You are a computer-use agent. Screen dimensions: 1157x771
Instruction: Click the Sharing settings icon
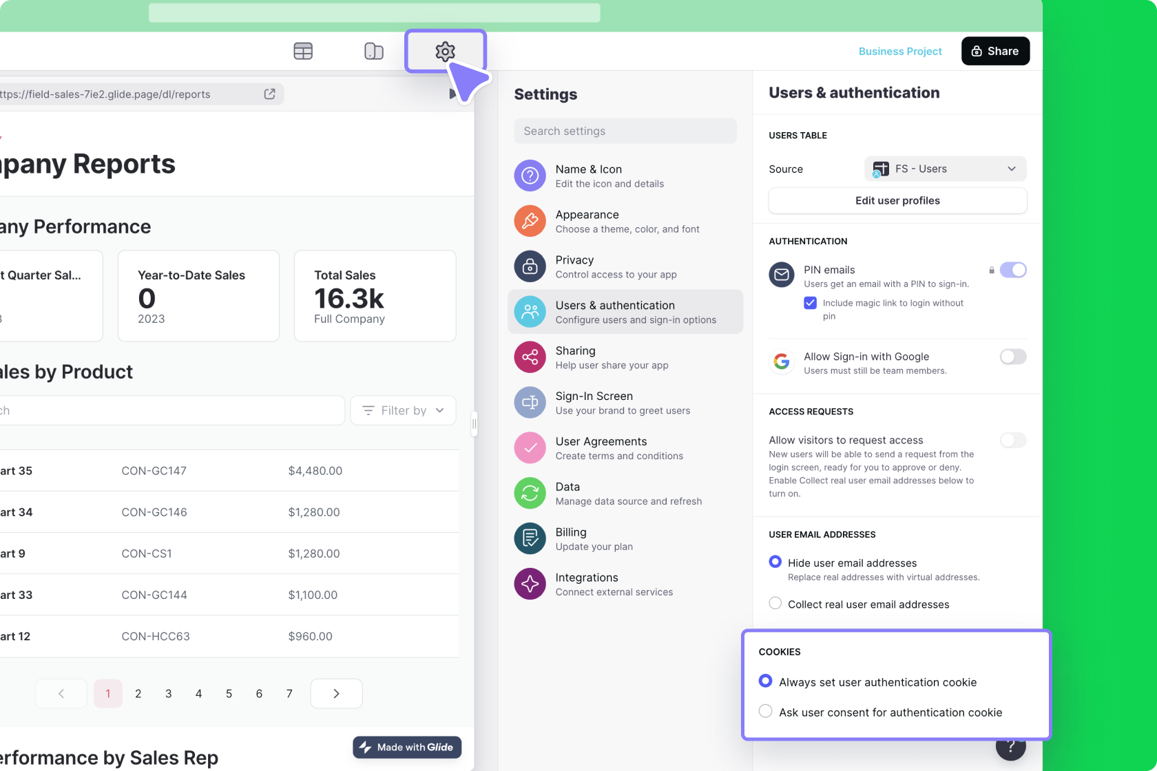pos(529,357)
